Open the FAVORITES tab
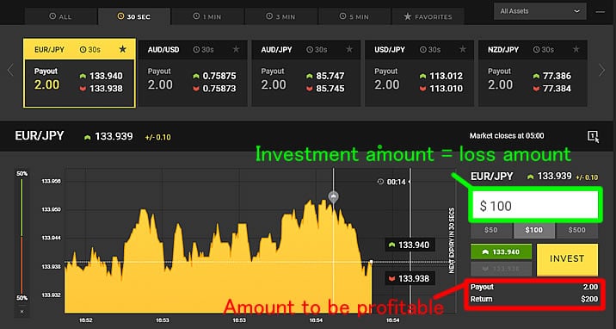The image size is (616, 329). pyautogui.click(x=428, y=16)
